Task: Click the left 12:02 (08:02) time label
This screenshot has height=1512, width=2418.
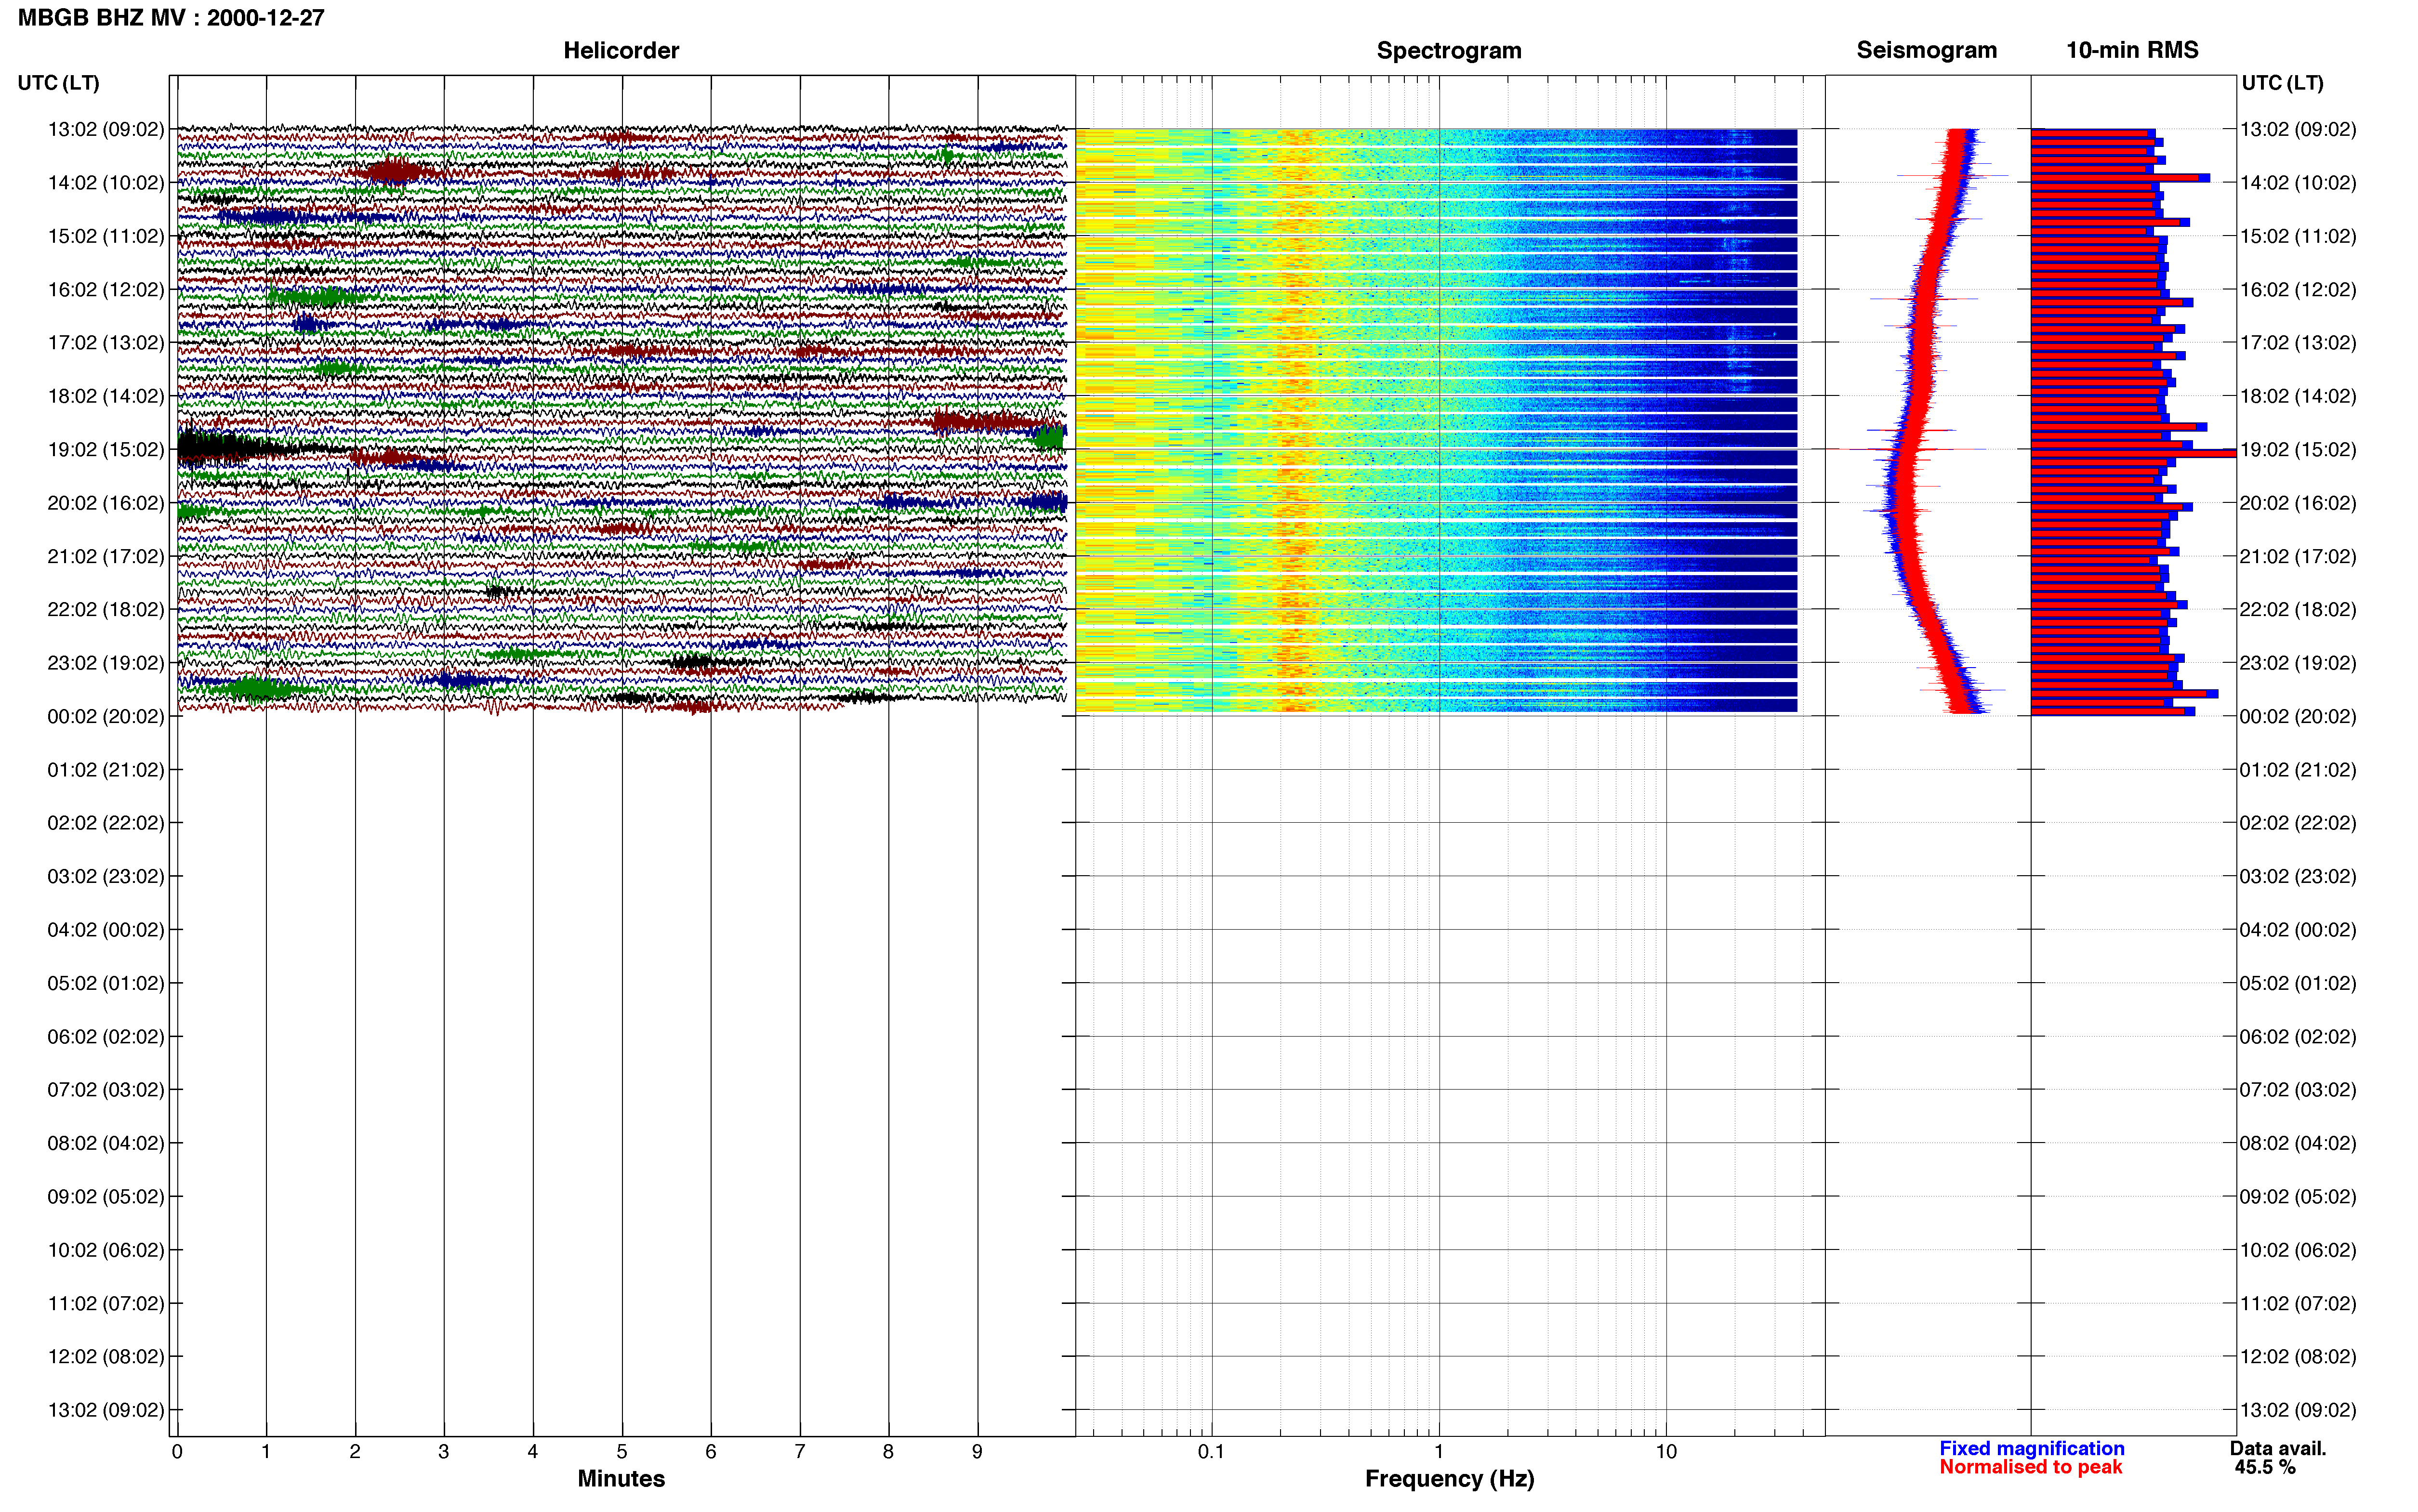Action: point(106,1356)
